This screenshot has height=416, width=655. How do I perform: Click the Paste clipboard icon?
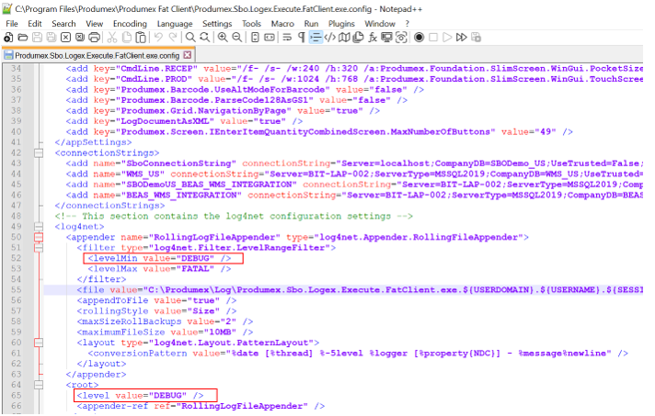click(141, 38)
